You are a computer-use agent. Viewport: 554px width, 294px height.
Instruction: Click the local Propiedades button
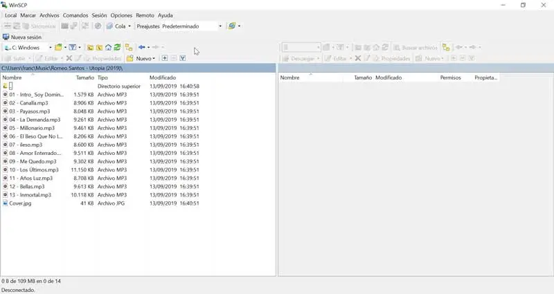(102, 58)
